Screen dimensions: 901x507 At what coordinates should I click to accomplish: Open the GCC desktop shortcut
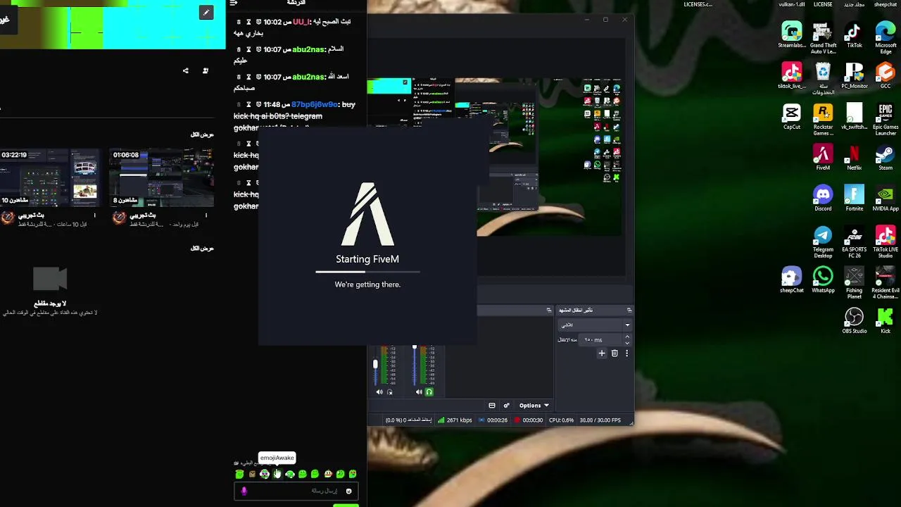tap(886, 76)
